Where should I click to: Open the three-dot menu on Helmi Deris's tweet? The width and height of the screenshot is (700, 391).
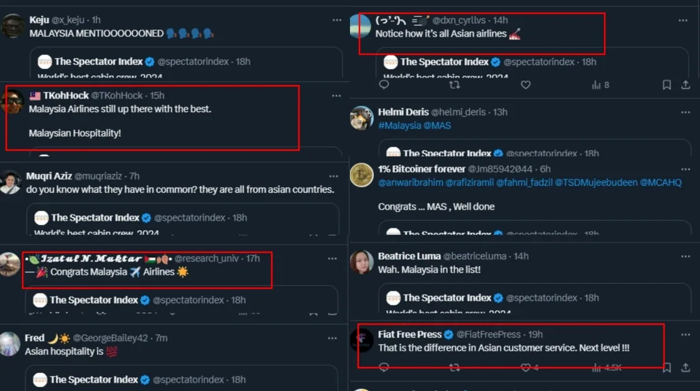tap(685, 112)
